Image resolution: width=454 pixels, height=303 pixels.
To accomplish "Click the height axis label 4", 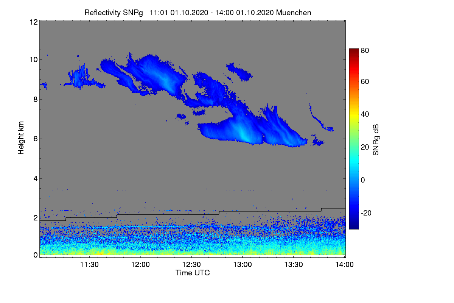I will [35, 178].
